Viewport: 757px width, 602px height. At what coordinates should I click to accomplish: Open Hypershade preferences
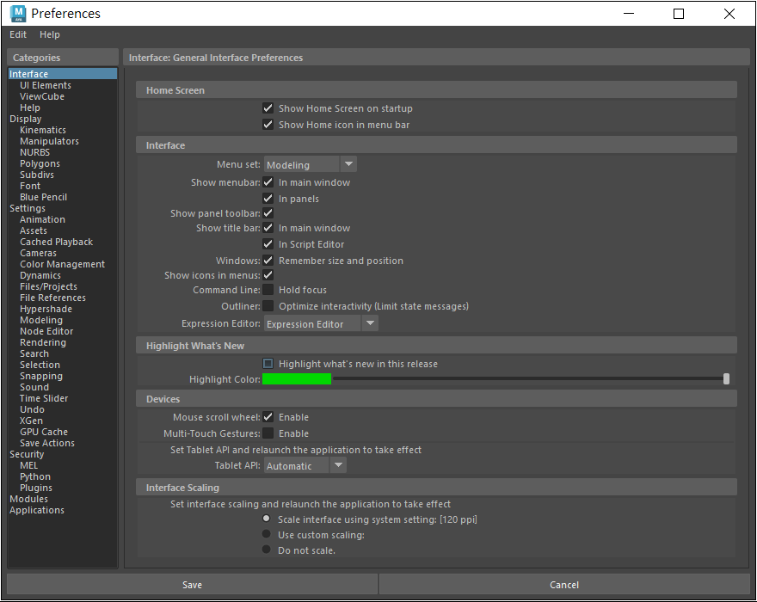pos(46,309)
